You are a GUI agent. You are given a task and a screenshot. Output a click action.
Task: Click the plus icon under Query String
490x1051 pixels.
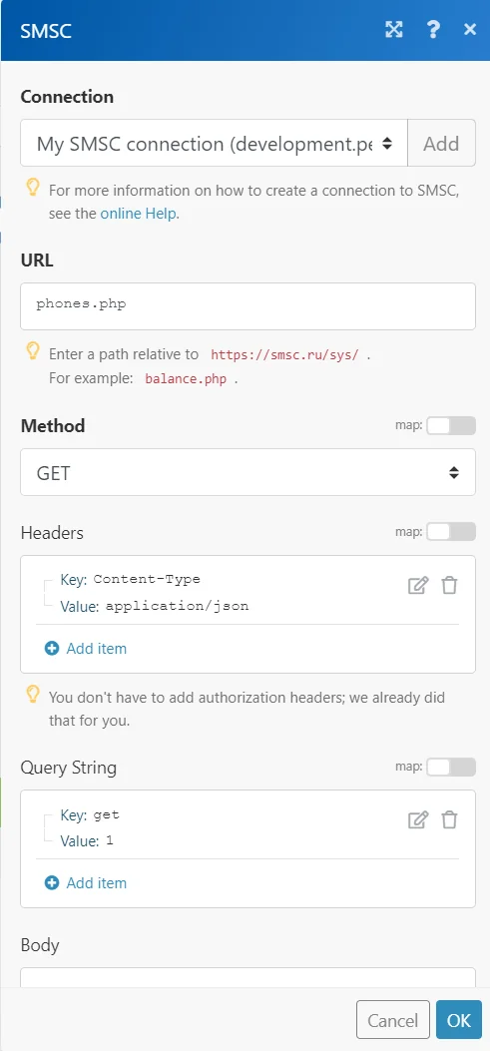(x=52, y=882)
